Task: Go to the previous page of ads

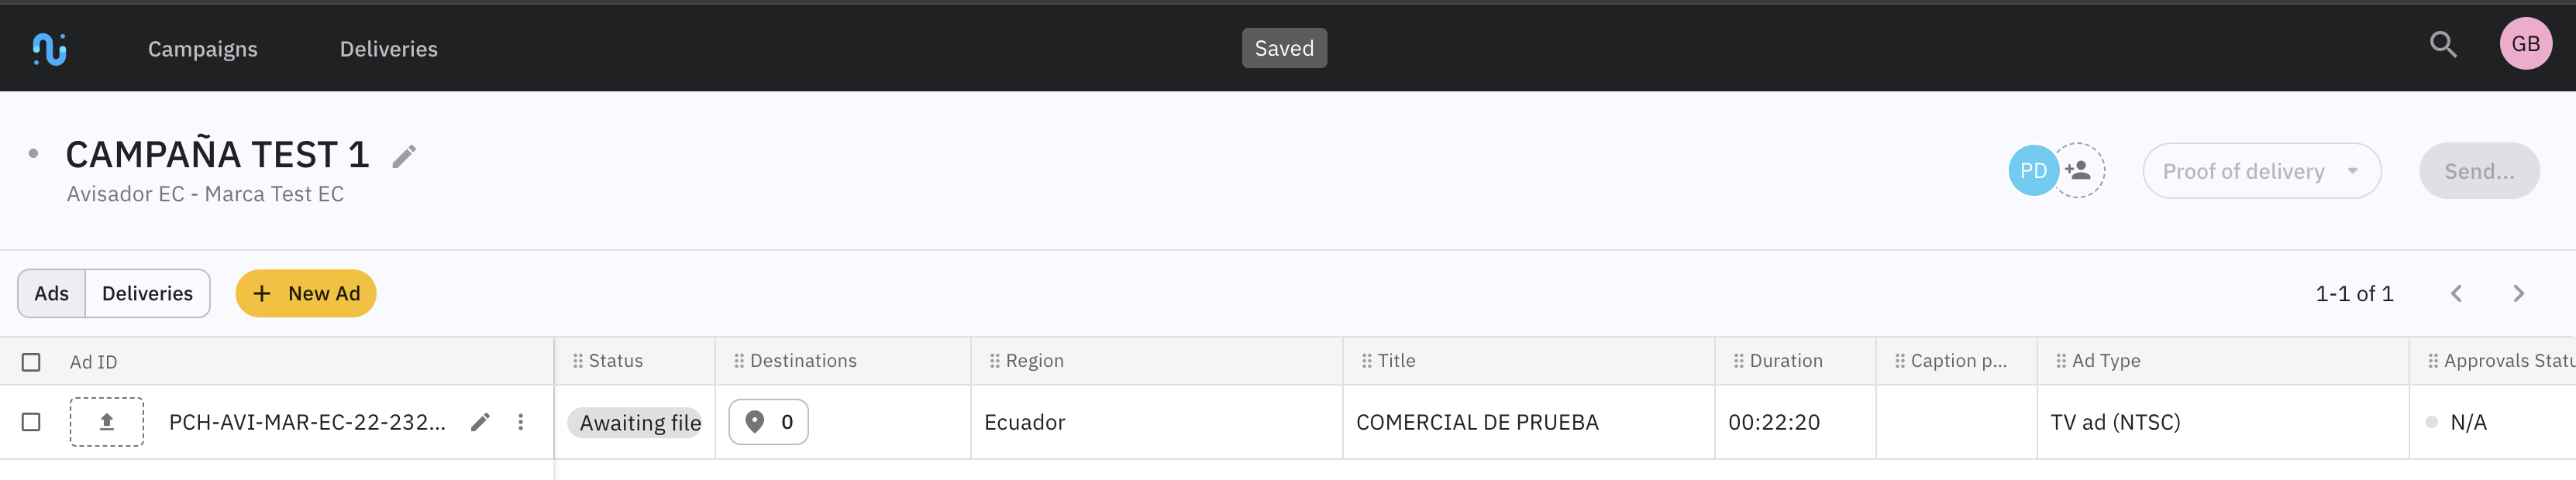Action: tap(2456, 294)
